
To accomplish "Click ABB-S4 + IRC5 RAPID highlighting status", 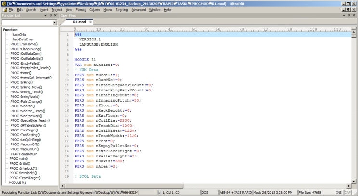I will coord(236,193).
